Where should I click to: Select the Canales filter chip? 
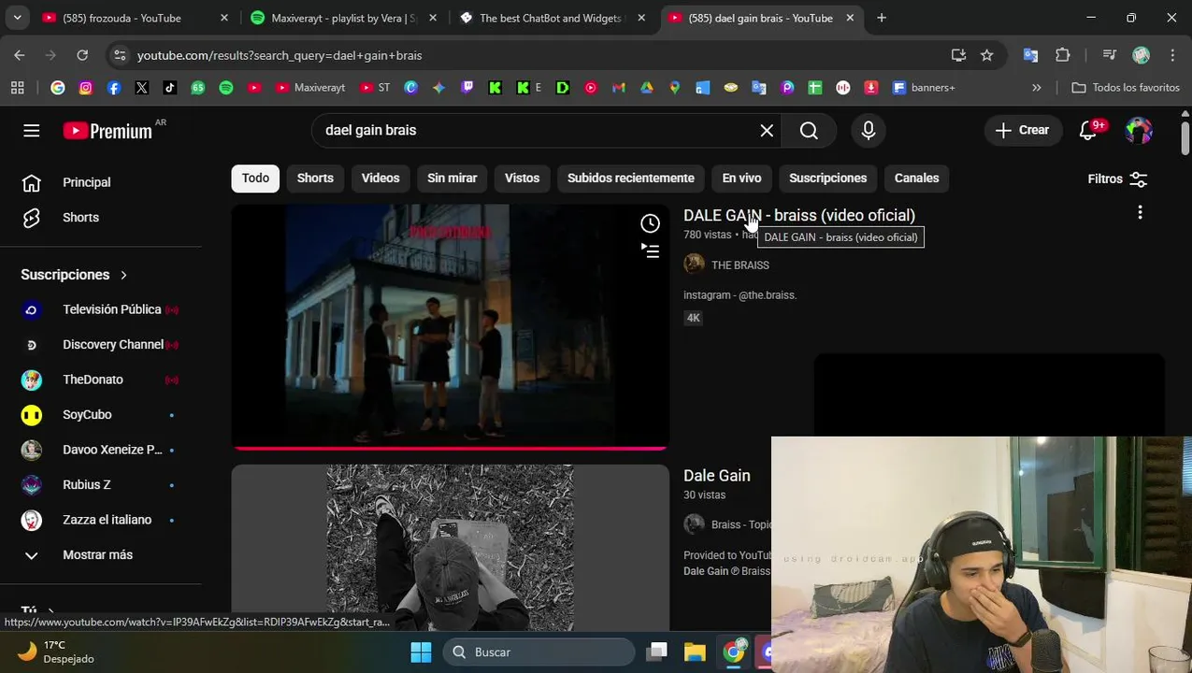(x=916, y=179)
